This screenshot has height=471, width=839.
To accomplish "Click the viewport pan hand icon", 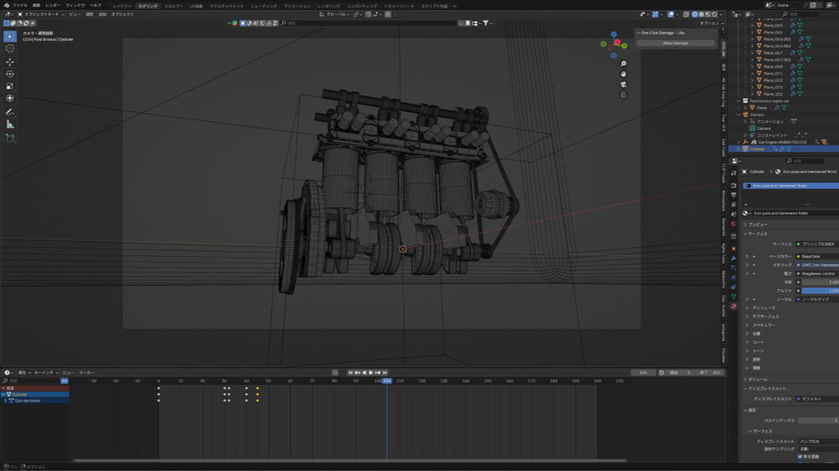I will point(624,74).
